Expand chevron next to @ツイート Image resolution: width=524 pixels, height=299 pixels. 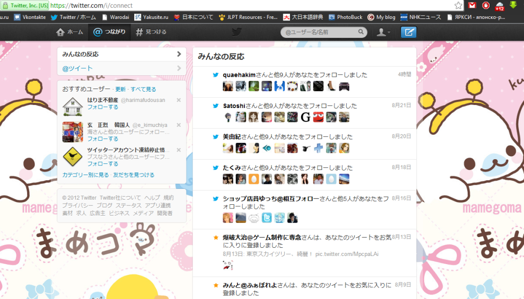tap(179, 68)
